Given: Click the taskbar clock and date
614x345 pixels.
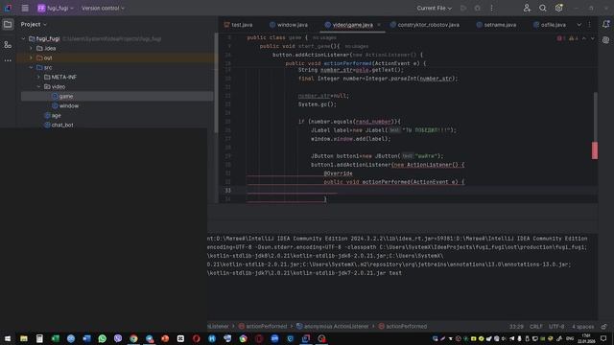Looking at the screenshot, I should click(x=586, y=338).
